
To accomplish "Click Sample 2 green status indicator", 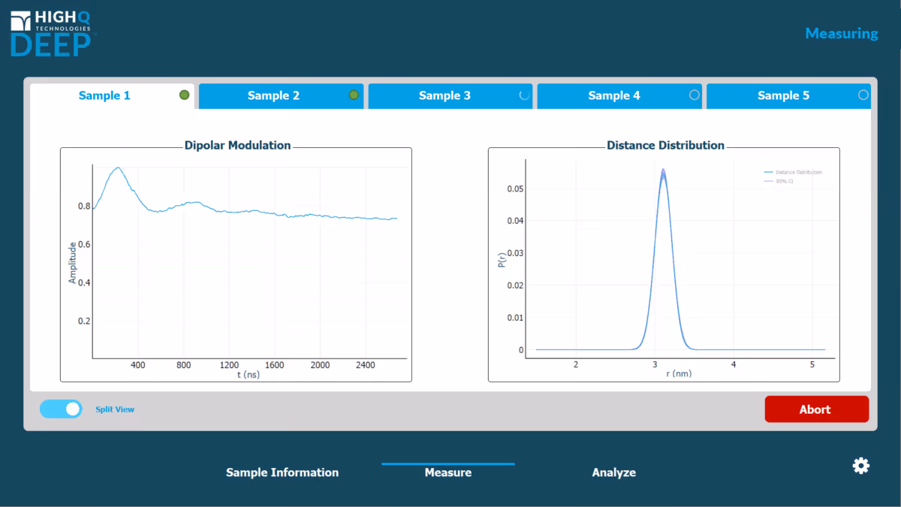I will pos(354,95).
